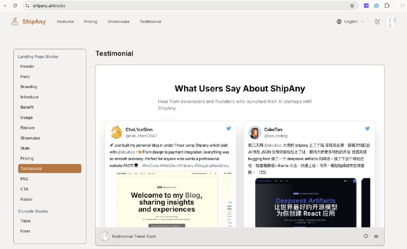Select Footer block in sidebar
The image size is (407, 249).
pos(49,199)
